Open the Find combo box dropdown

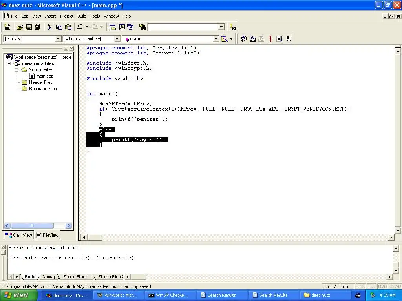pyautogui.click(x=221, y=27)
